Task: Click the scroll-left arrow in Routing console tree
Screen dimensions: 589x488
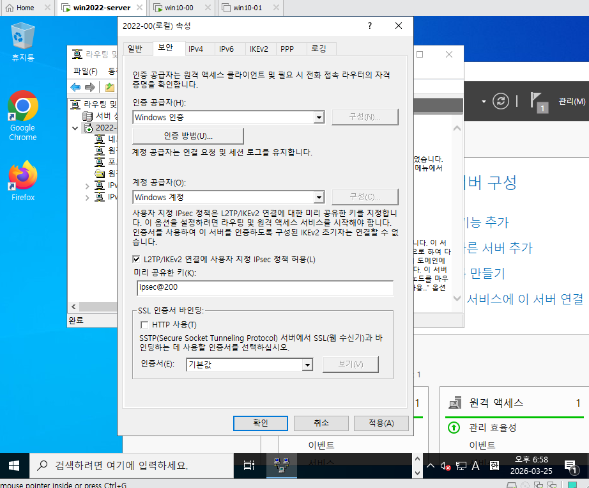Action: (x=73, y=306)
